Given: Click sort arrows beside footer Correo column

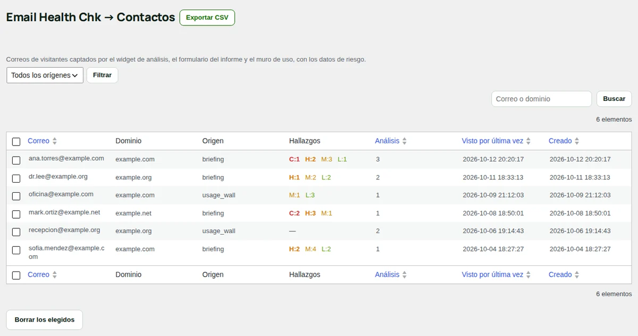Looking at the screenshot, I should click(x=55, y=275).
